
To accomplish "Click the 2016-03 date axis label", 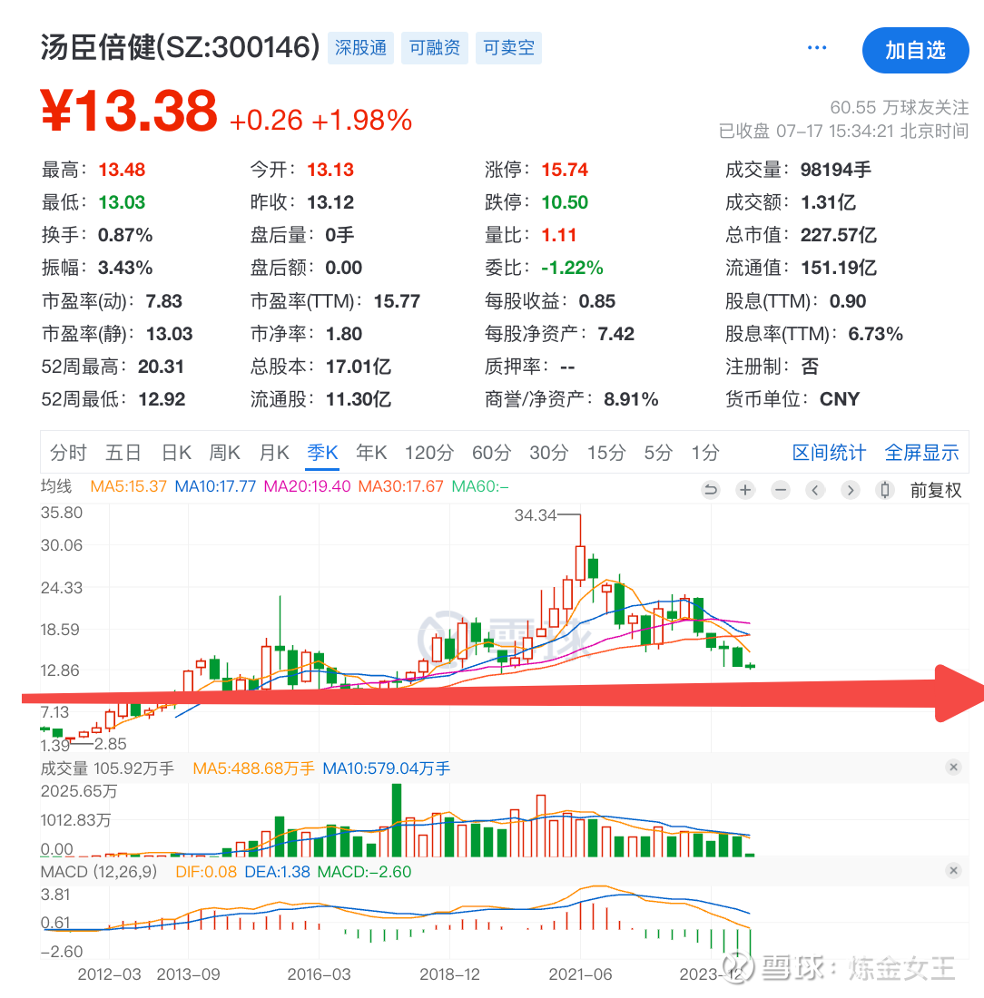I will [320, 974].
